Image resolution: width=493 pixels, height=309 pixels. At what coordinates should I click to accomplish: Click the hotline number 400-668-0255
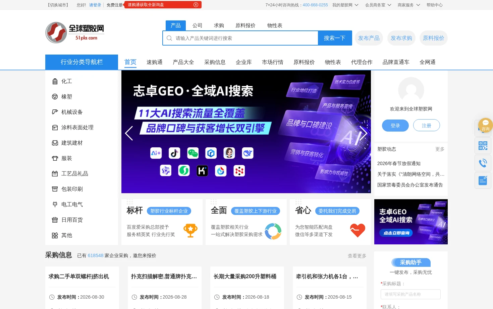click(x=315, y=5)
